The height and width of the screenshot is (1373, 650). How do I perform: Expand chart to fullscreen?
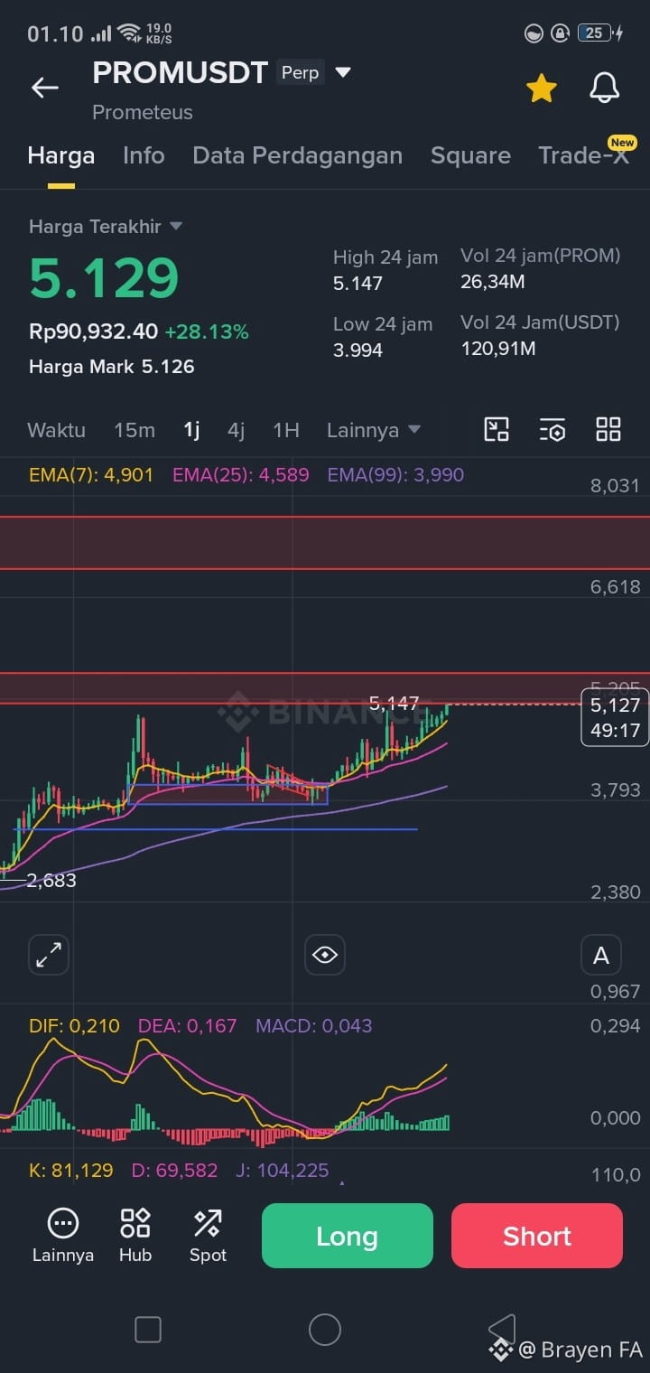pos(49,955)
